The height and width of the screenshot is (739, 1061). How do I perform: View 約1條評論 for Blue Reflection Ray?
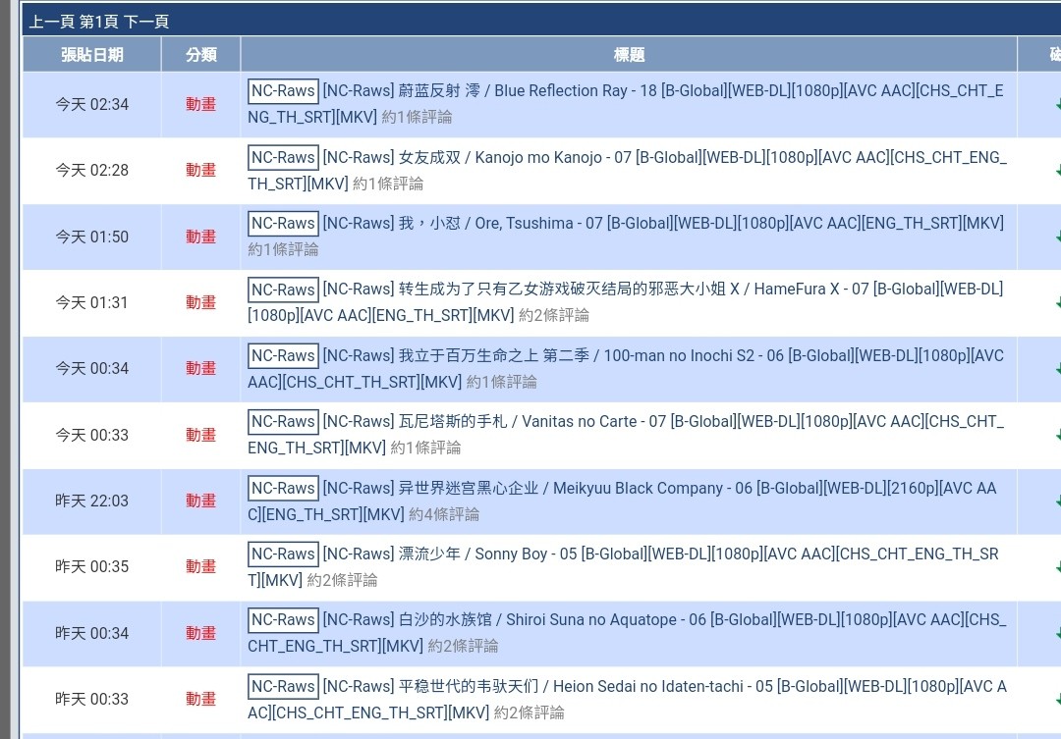pyautogui.click(x=417, y=117)
